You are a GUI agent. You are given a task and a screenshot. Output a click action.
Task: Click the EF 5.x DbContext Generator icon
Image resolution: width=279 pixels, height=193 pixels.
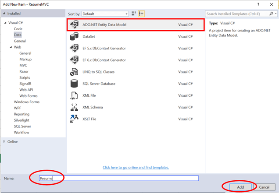(74, 48)
